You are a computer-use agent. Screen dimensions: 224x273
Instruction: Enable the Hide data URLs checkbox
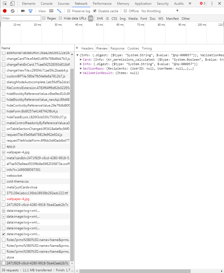pyautogui.click(x=61, y=18)
